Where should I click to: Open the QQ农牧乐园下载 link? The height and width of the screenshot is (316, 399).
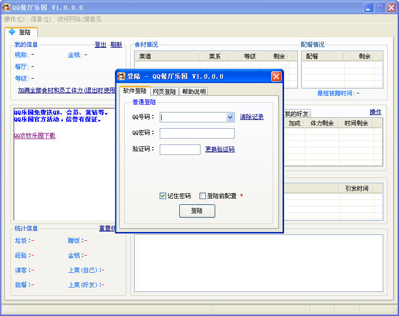coord(34,136)
